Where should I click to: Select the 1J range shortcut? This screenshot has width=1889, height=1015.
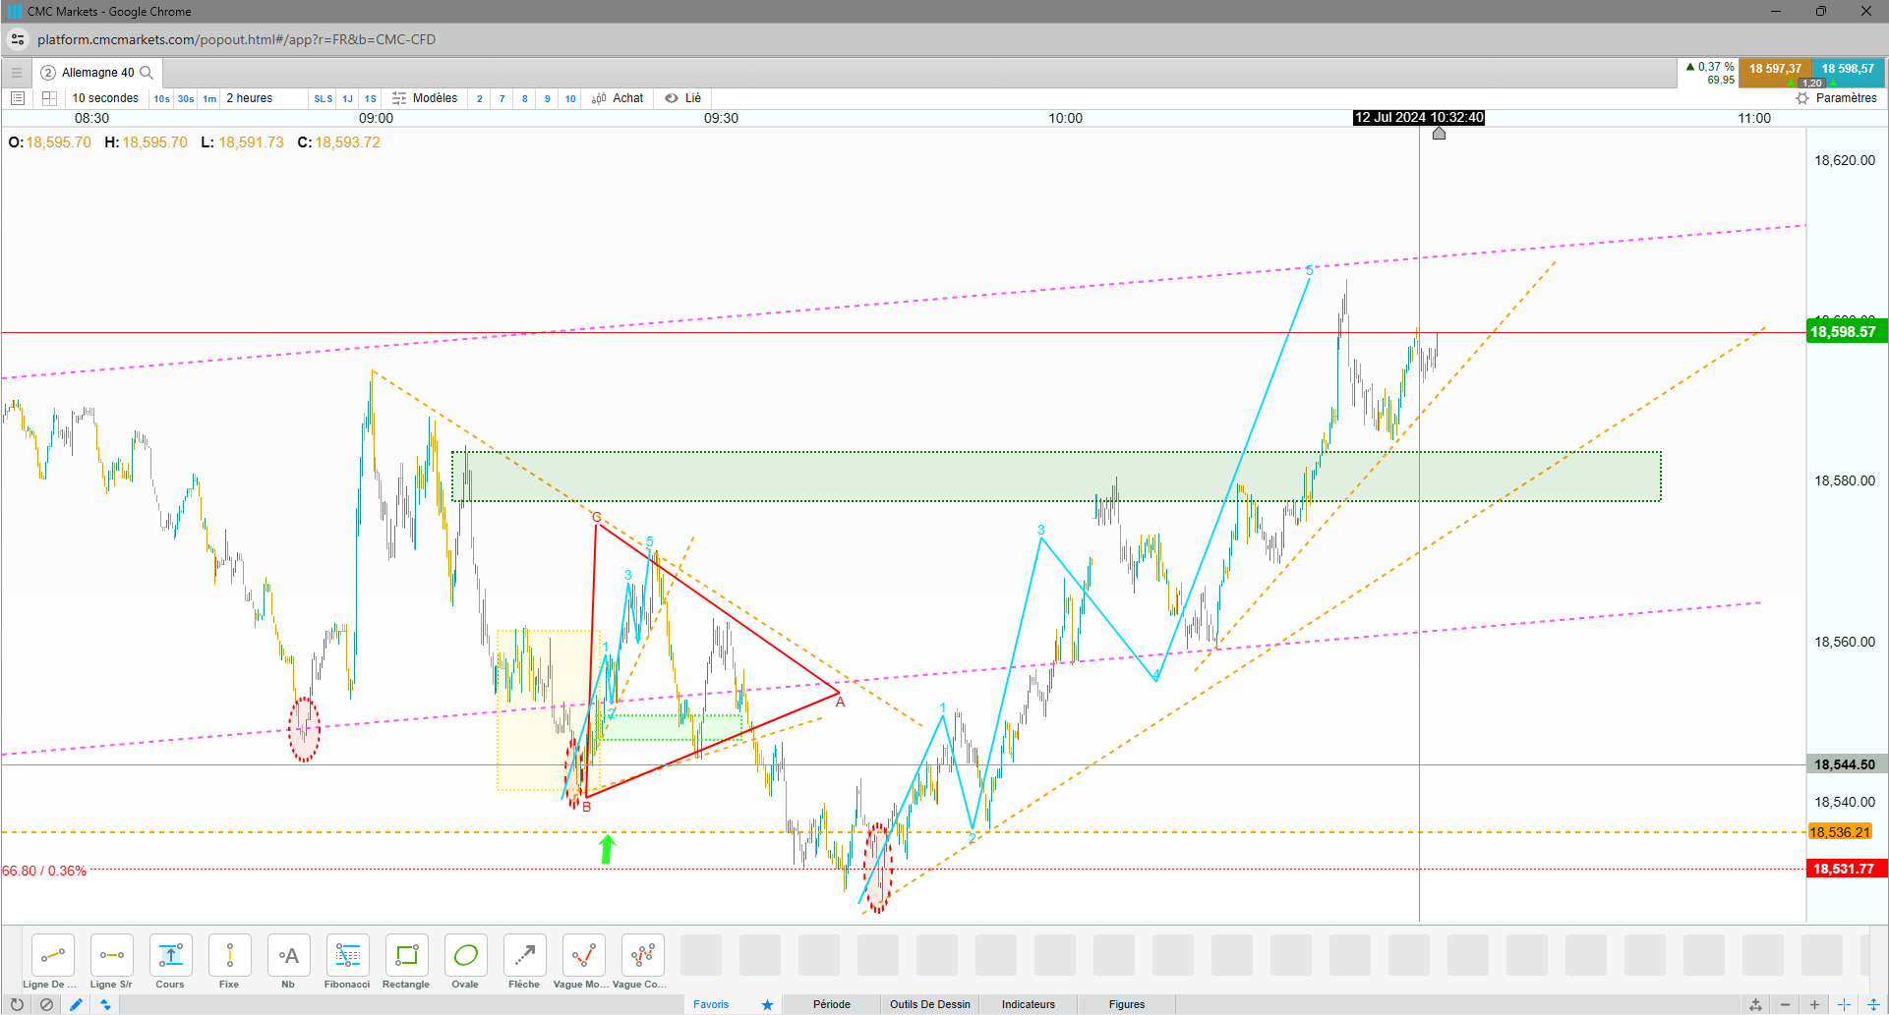coord(347,99)
